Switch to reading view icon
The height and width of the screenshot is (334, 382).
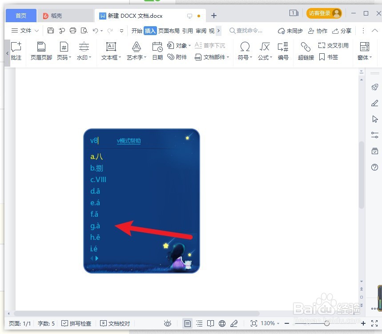coord(210,323)
